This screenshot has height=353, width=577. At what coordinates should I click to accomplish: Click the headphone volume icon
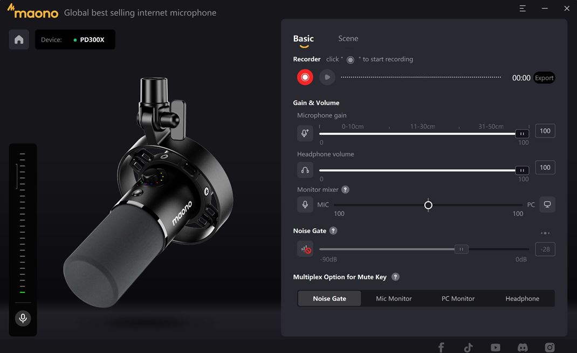305,170
